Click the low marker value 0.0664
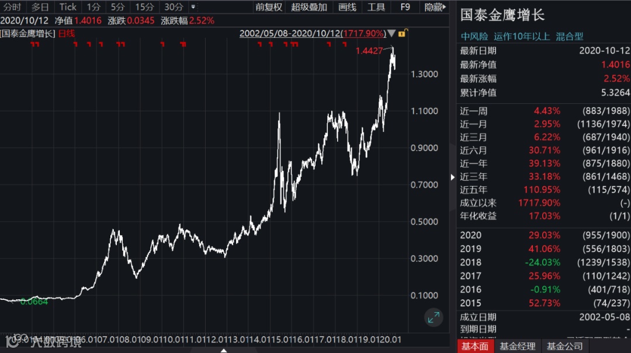 pyautogui.click(x=34, y=302)
